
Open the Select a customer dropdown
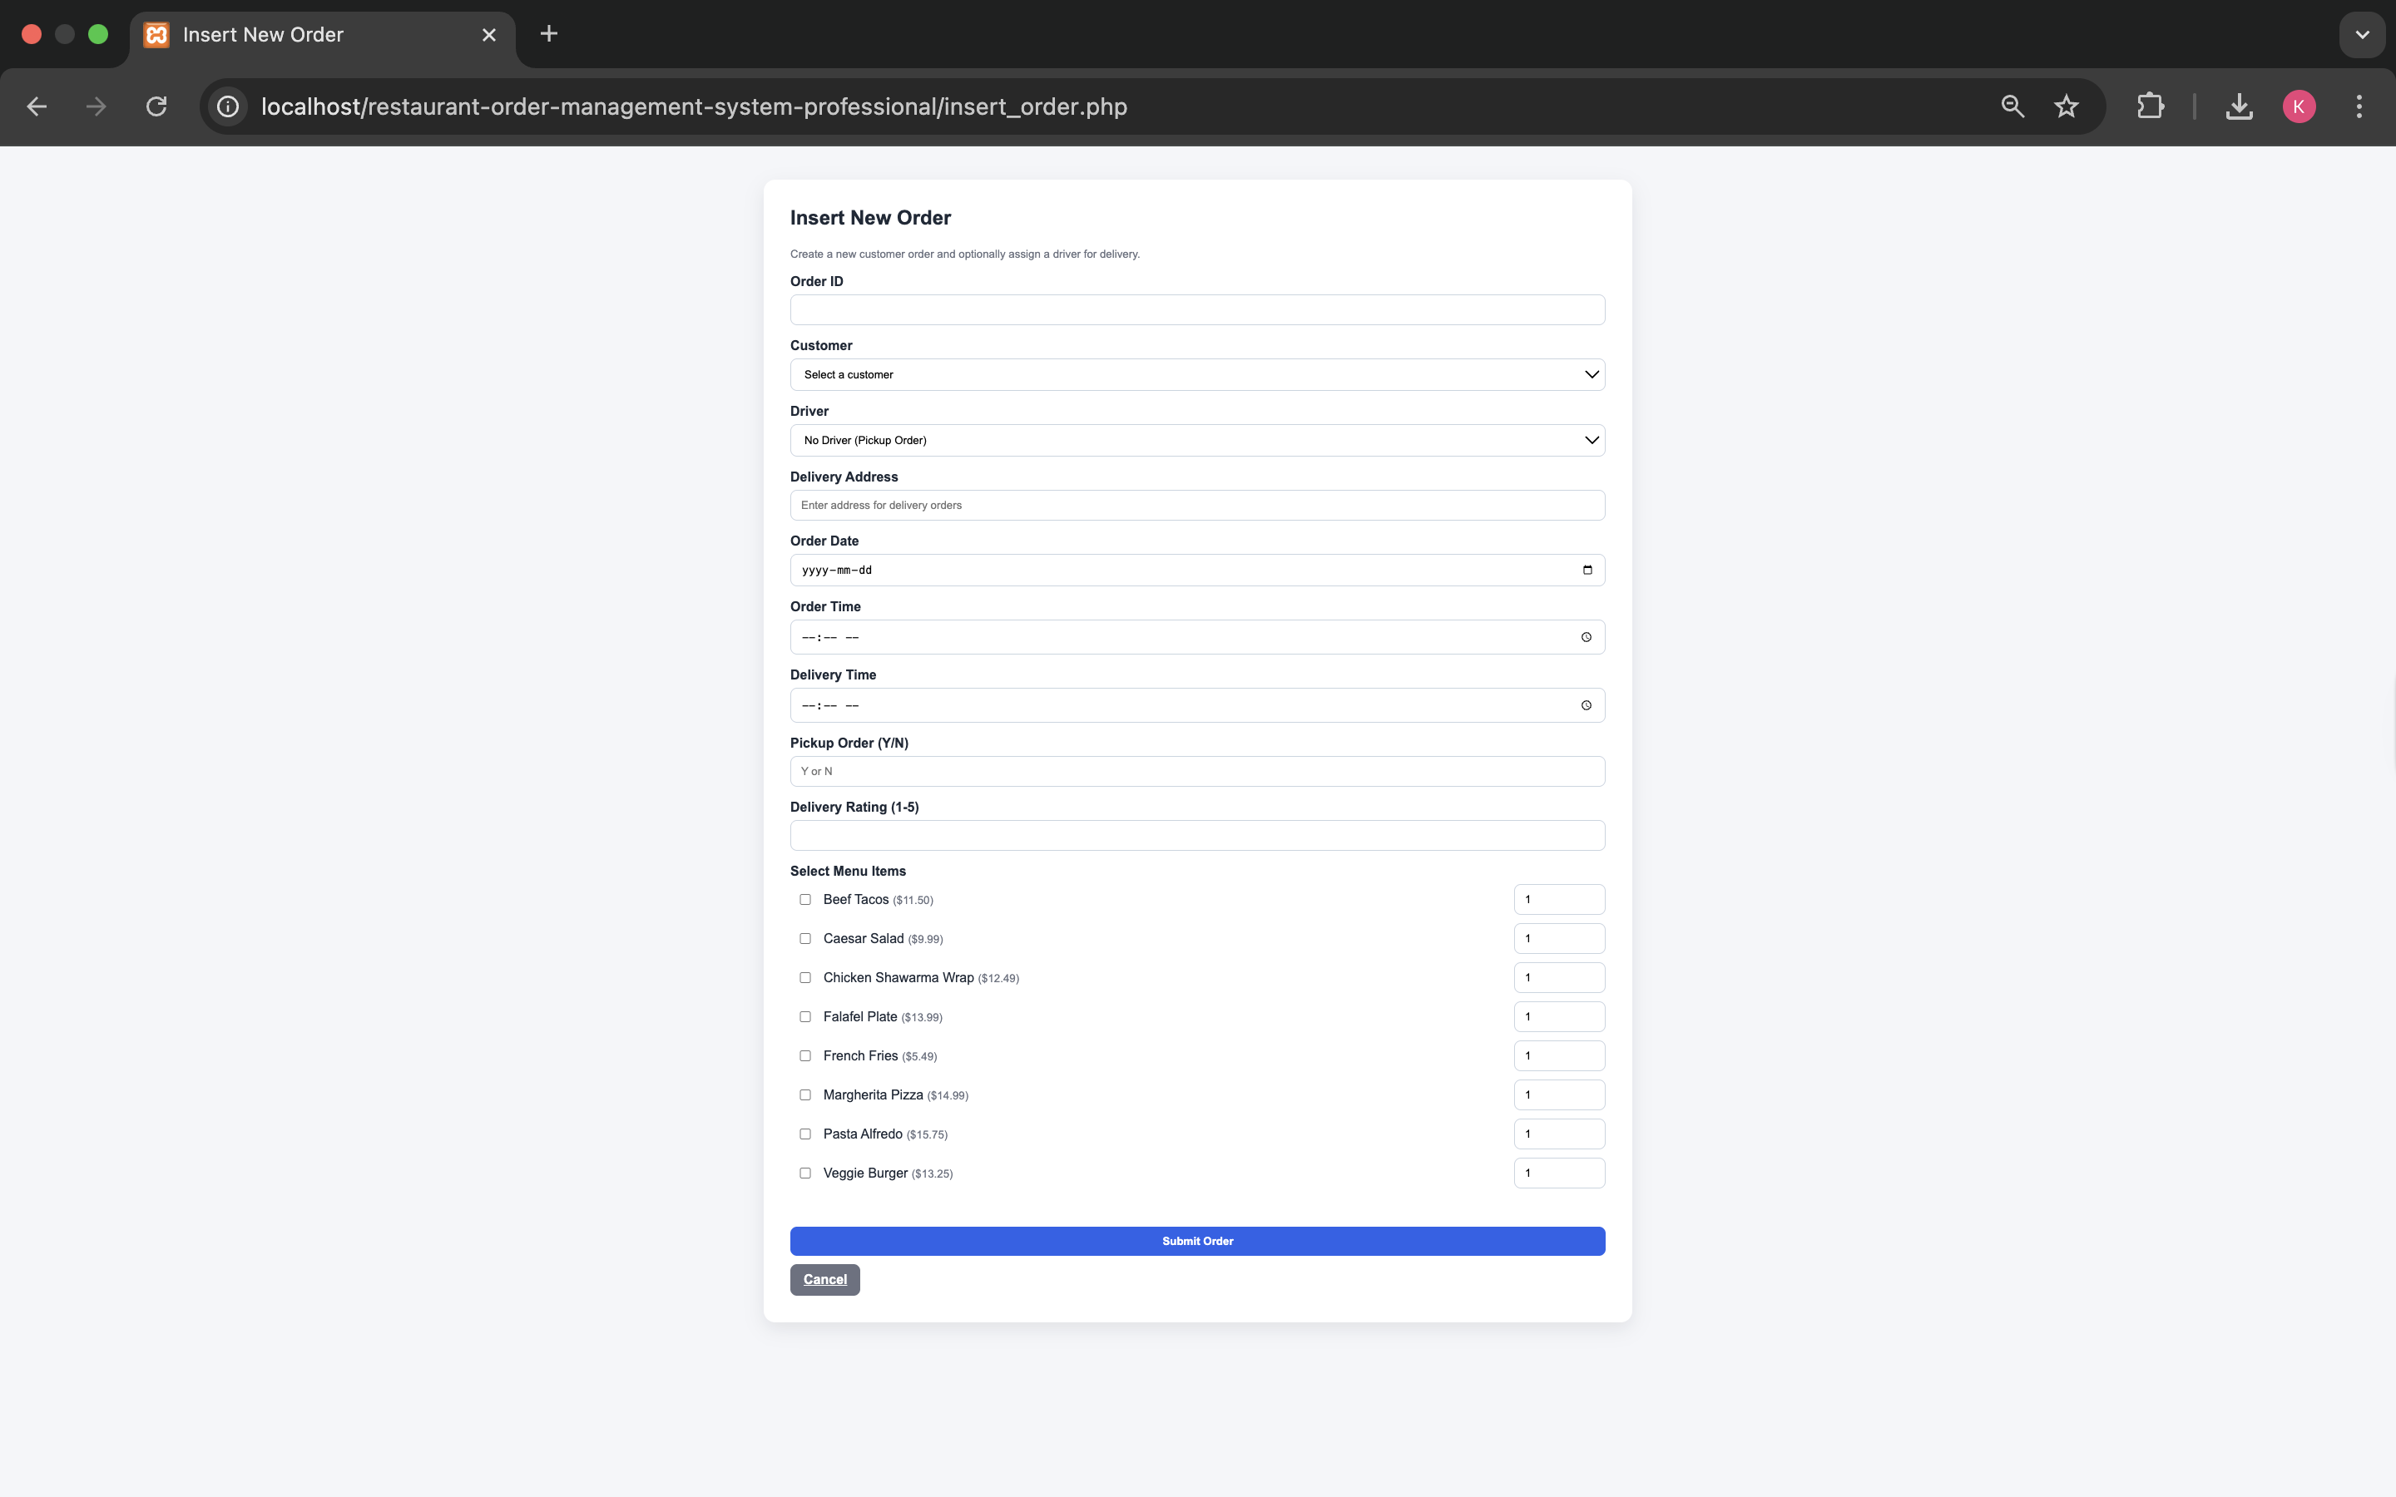tap(1196, 375)
